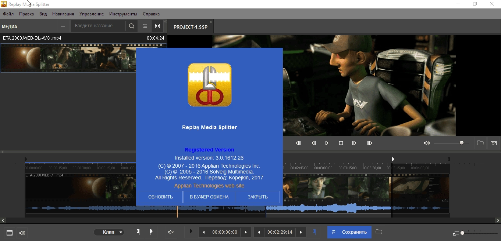
Task: Click ЗАКРЫТЬ to close the About dialog
Action: (257, 197)
